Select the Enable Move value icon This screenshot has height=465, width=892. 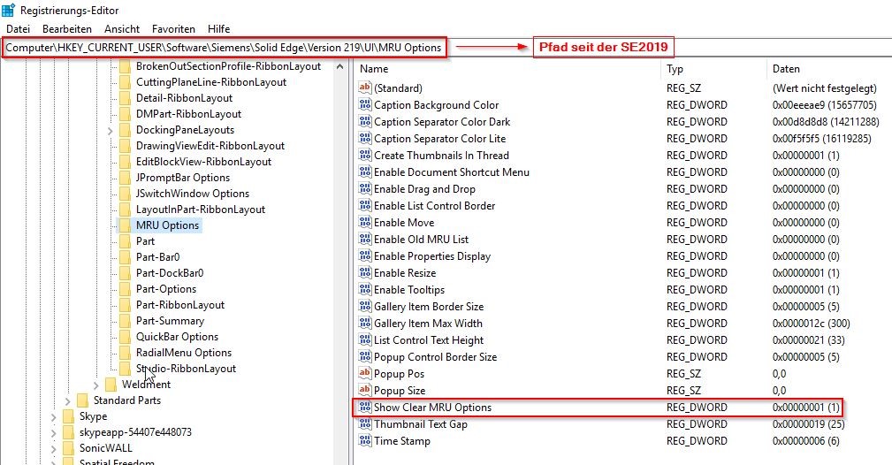click(x=364, y=222)
